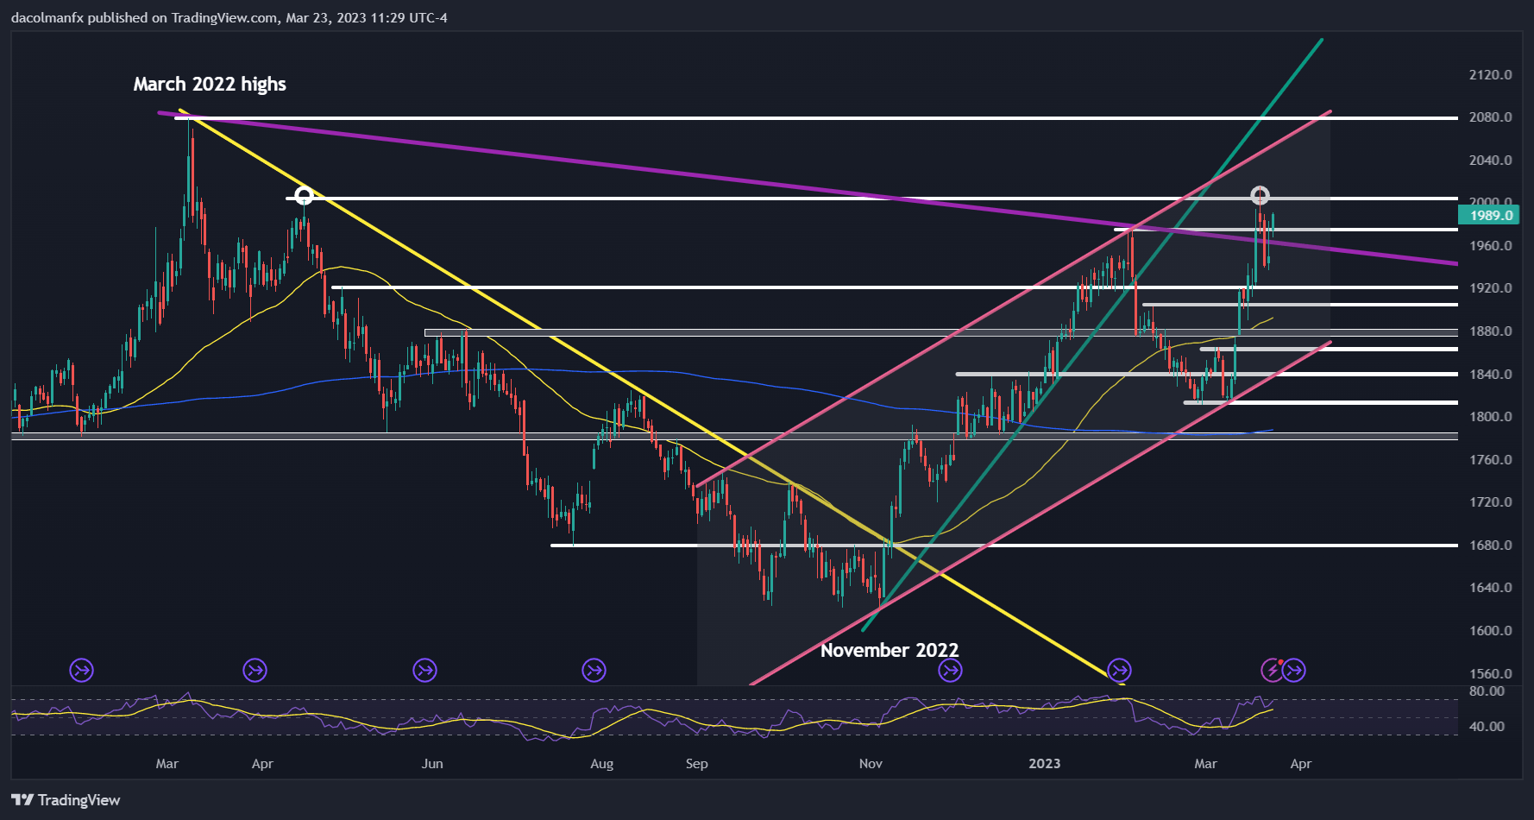Open the event marker above the first Apr label

click(x=255, y=670)
